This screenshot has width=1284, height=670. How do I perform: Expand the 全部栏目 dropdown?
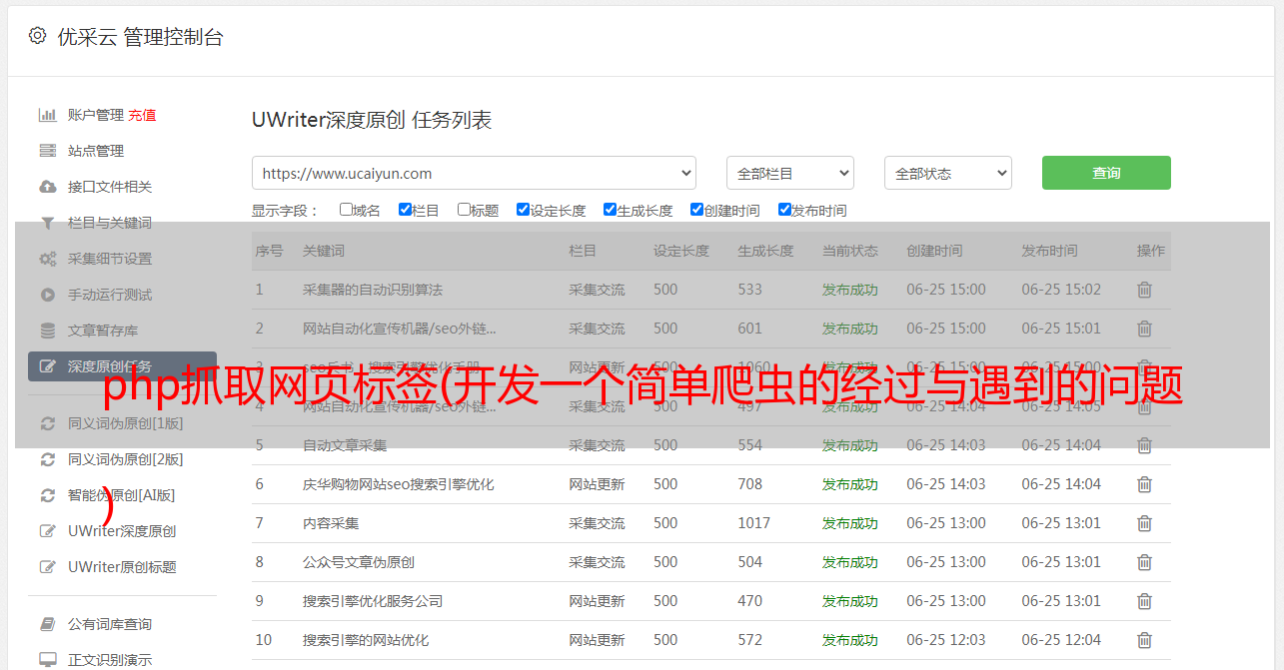790,173
